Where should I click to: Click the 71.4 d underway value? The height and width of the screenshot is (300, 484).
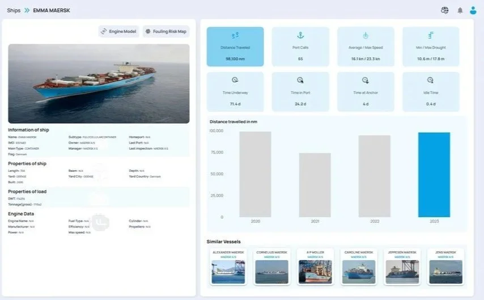235,104
